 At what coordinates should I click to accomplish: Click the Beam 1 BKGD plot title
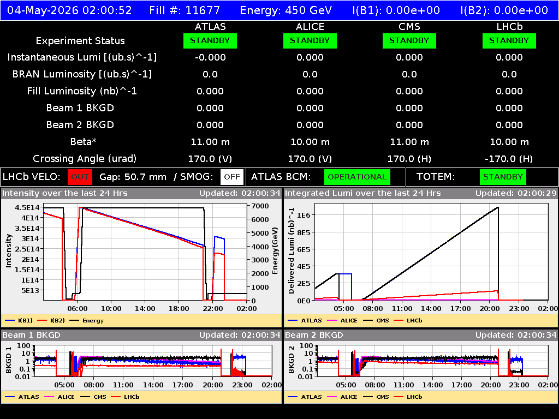[x=31, y=335]
